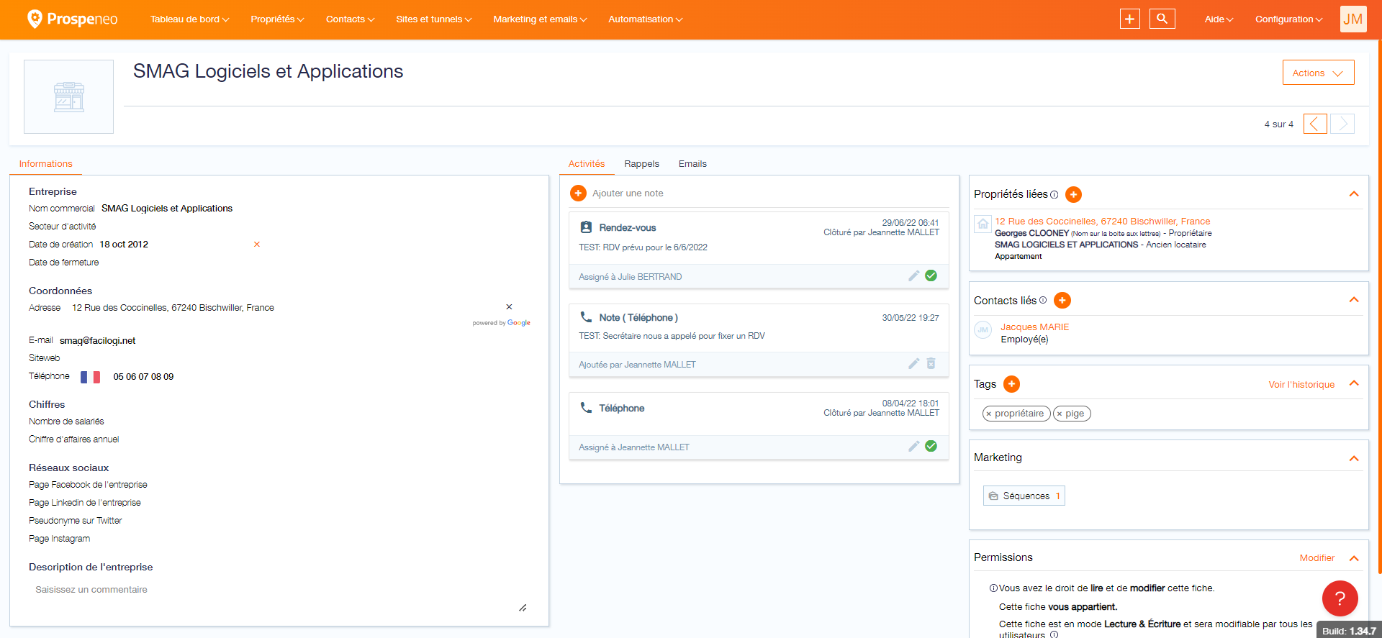
Task: Click the plus icon to add a note
Action: pyautogui.click(x=578, y=193)
